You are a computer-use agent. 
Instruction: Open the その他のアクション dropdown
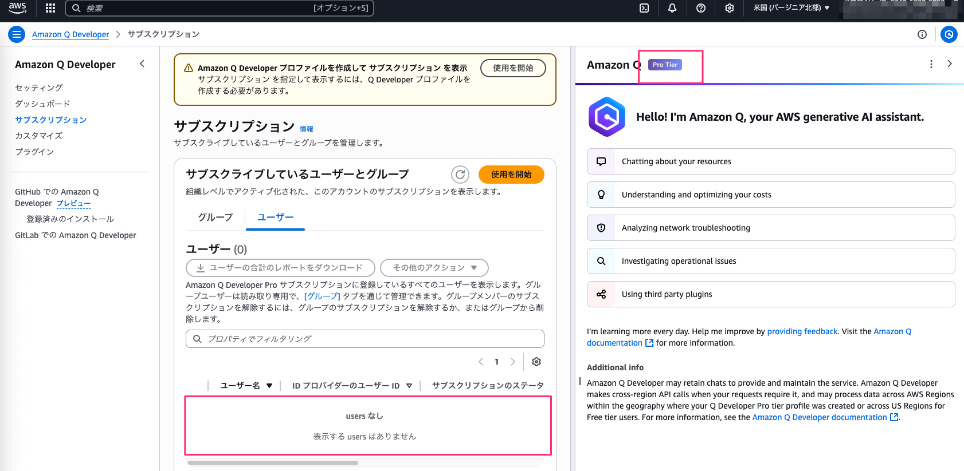coord(434,268)
